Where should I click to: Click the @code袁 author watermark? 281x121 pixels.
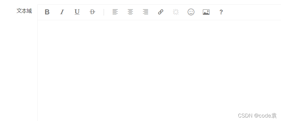pyautogui.click(x=265, y=116)
